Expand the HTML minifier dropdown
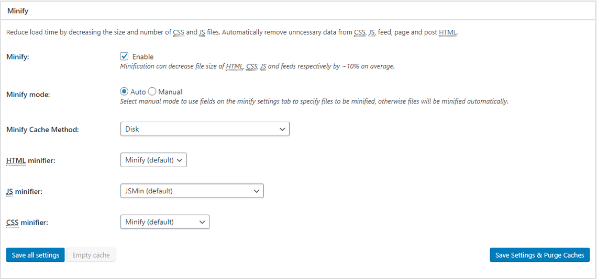 pyautogui.click(x=153, y=160)
